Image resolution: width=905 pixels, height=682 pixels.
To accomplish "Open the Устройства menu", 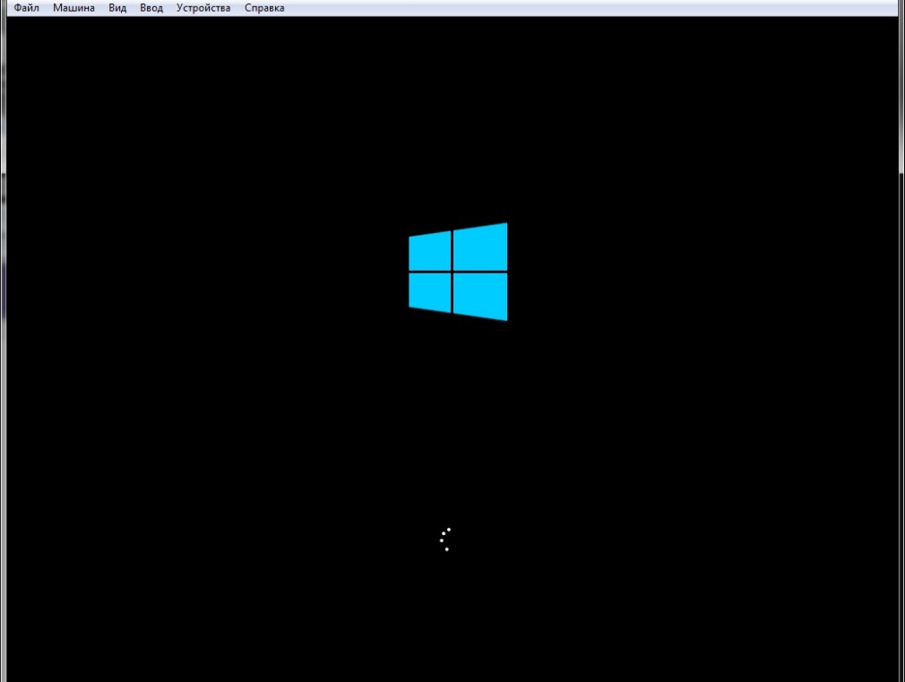I will coord(203,8).
